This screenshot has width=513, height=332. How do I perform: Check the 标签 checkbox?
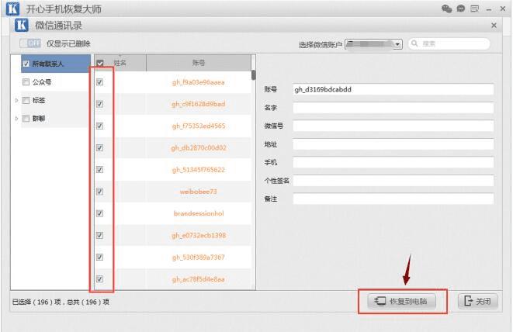26,100
